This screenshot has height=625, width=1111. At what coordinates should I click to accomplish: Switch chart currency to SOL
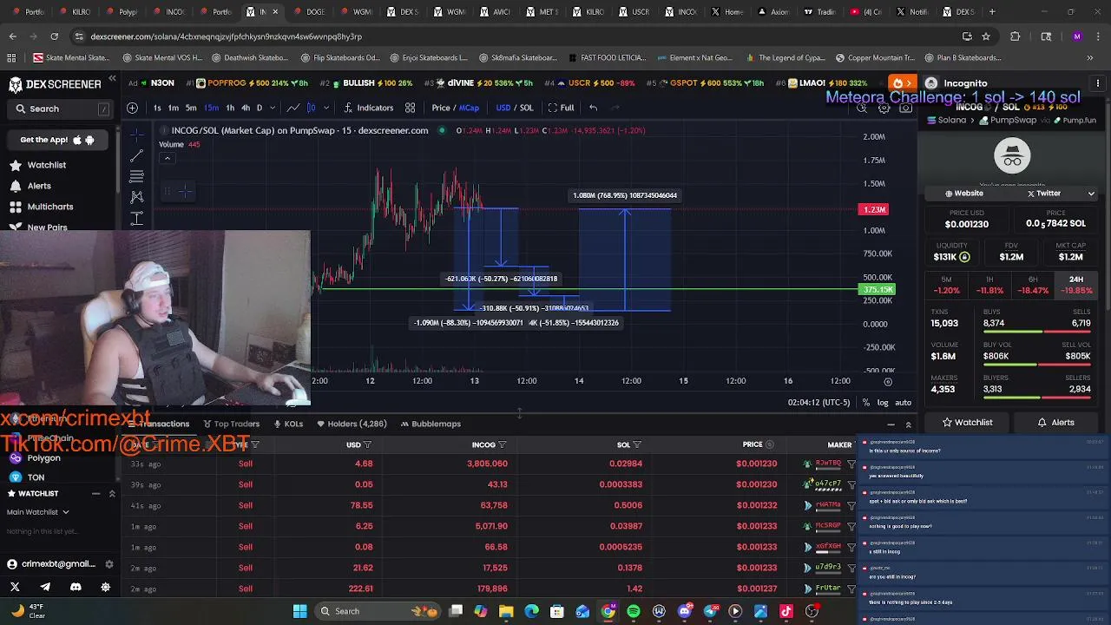pos(526,108)
